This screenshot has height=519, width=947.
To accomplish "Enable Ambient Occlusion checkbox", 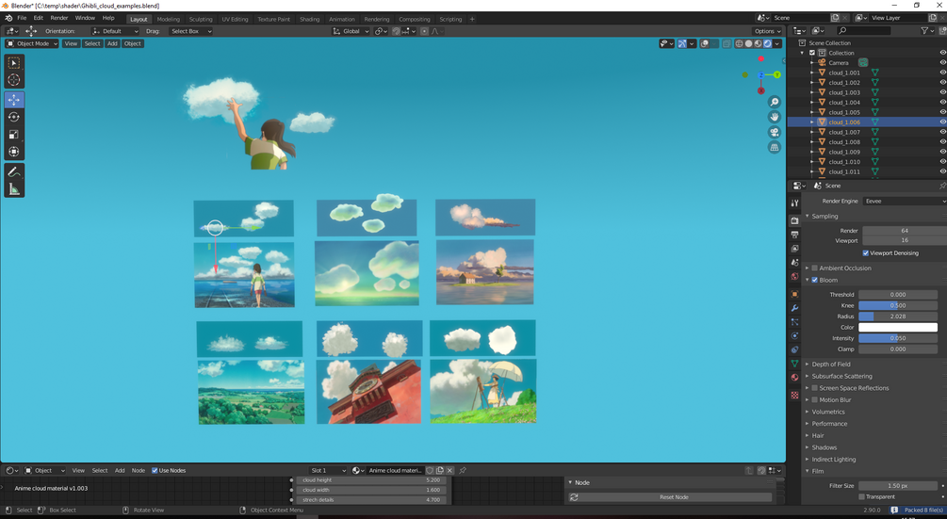I will pyautogui.click(x=815, y=268).
